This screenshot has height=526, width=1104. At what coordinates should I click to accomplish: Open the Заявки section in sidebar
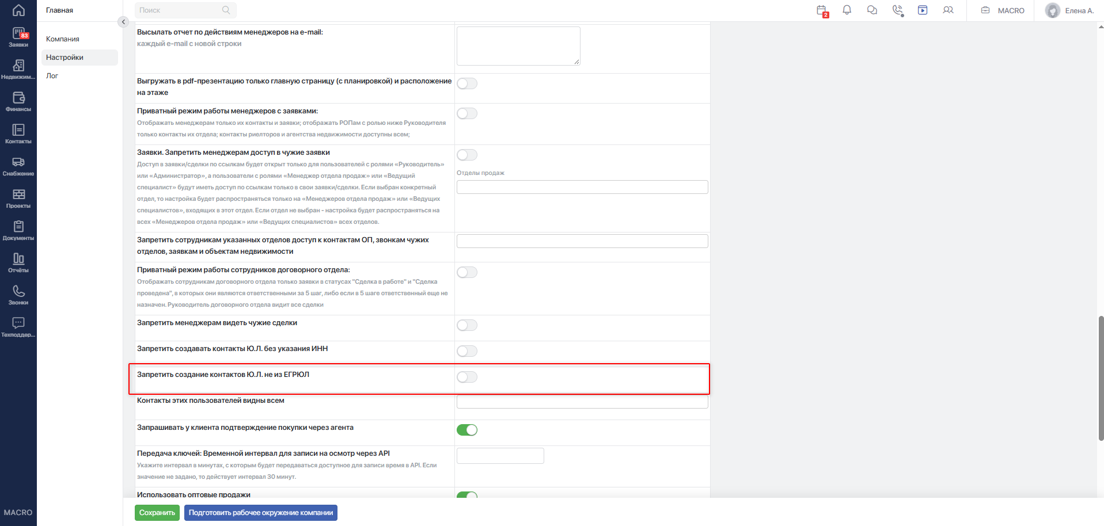pos(18,37)
